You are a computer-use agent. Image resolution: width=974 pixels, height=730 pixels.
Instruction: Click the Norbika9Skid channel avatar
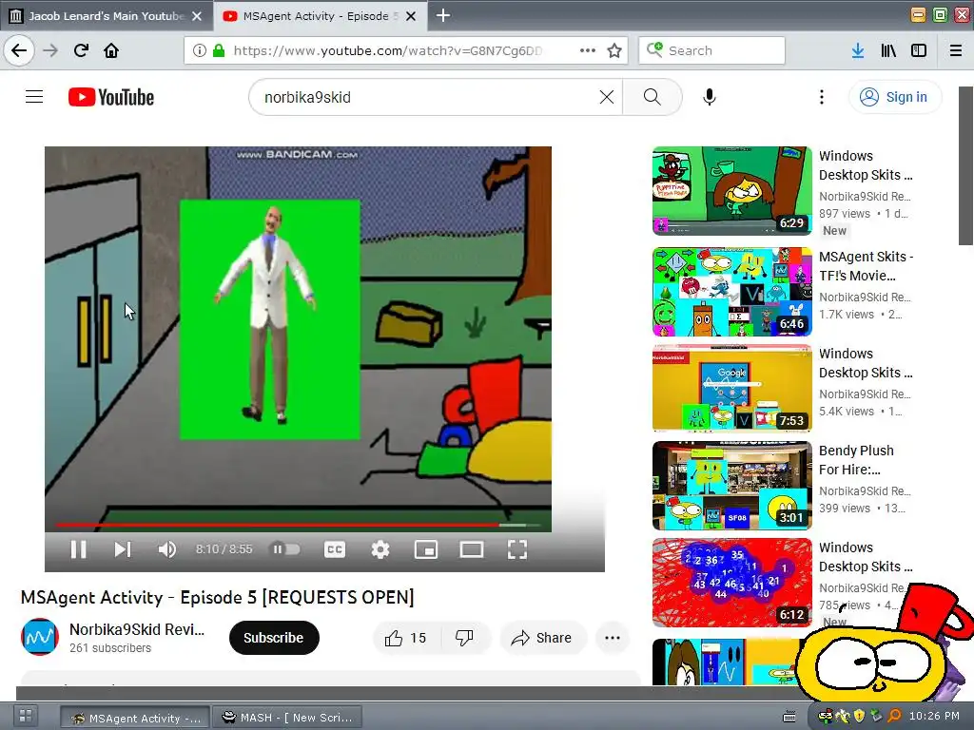40,637
